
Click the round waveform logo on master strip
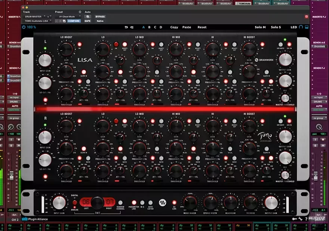[x=162, y=203]
